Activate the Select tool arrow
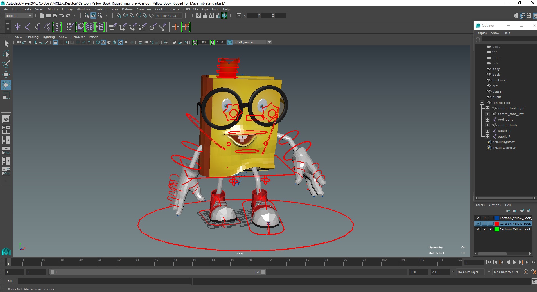 click(x=6, y=43)
